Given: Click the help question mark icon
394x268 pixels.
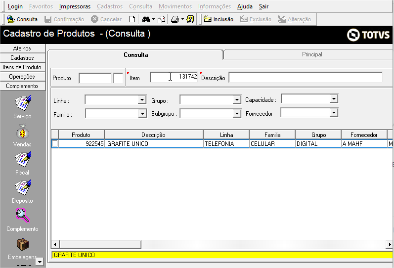Looking at the screenshot, I should click(190, 19).
